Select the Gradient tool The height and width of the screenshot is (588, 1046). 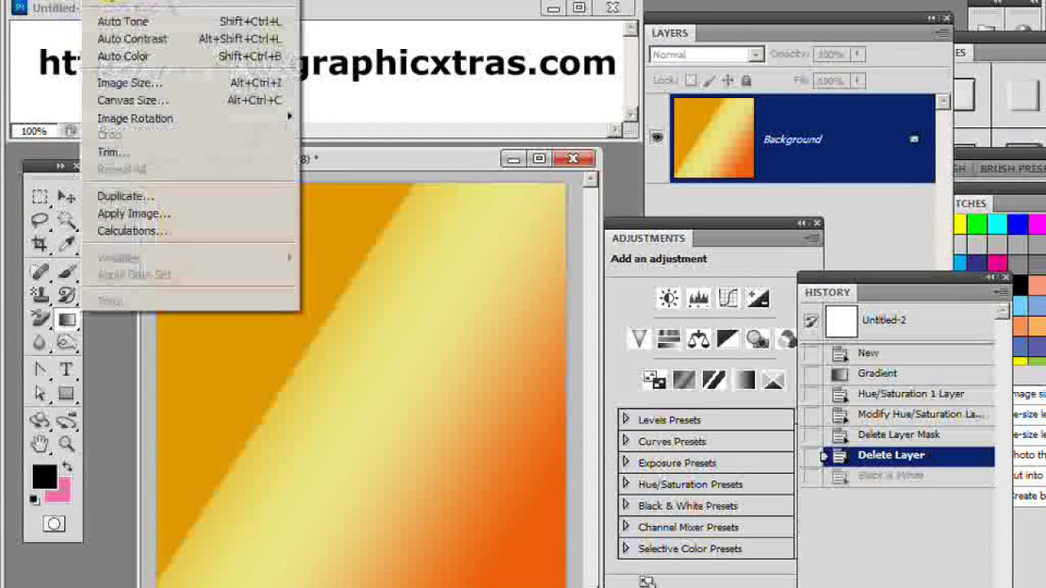[67, 319]
